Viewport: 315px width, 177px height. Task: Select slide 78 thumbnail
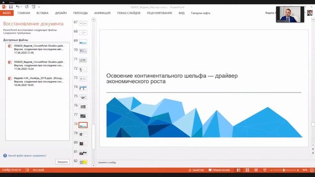pos(83,125)
